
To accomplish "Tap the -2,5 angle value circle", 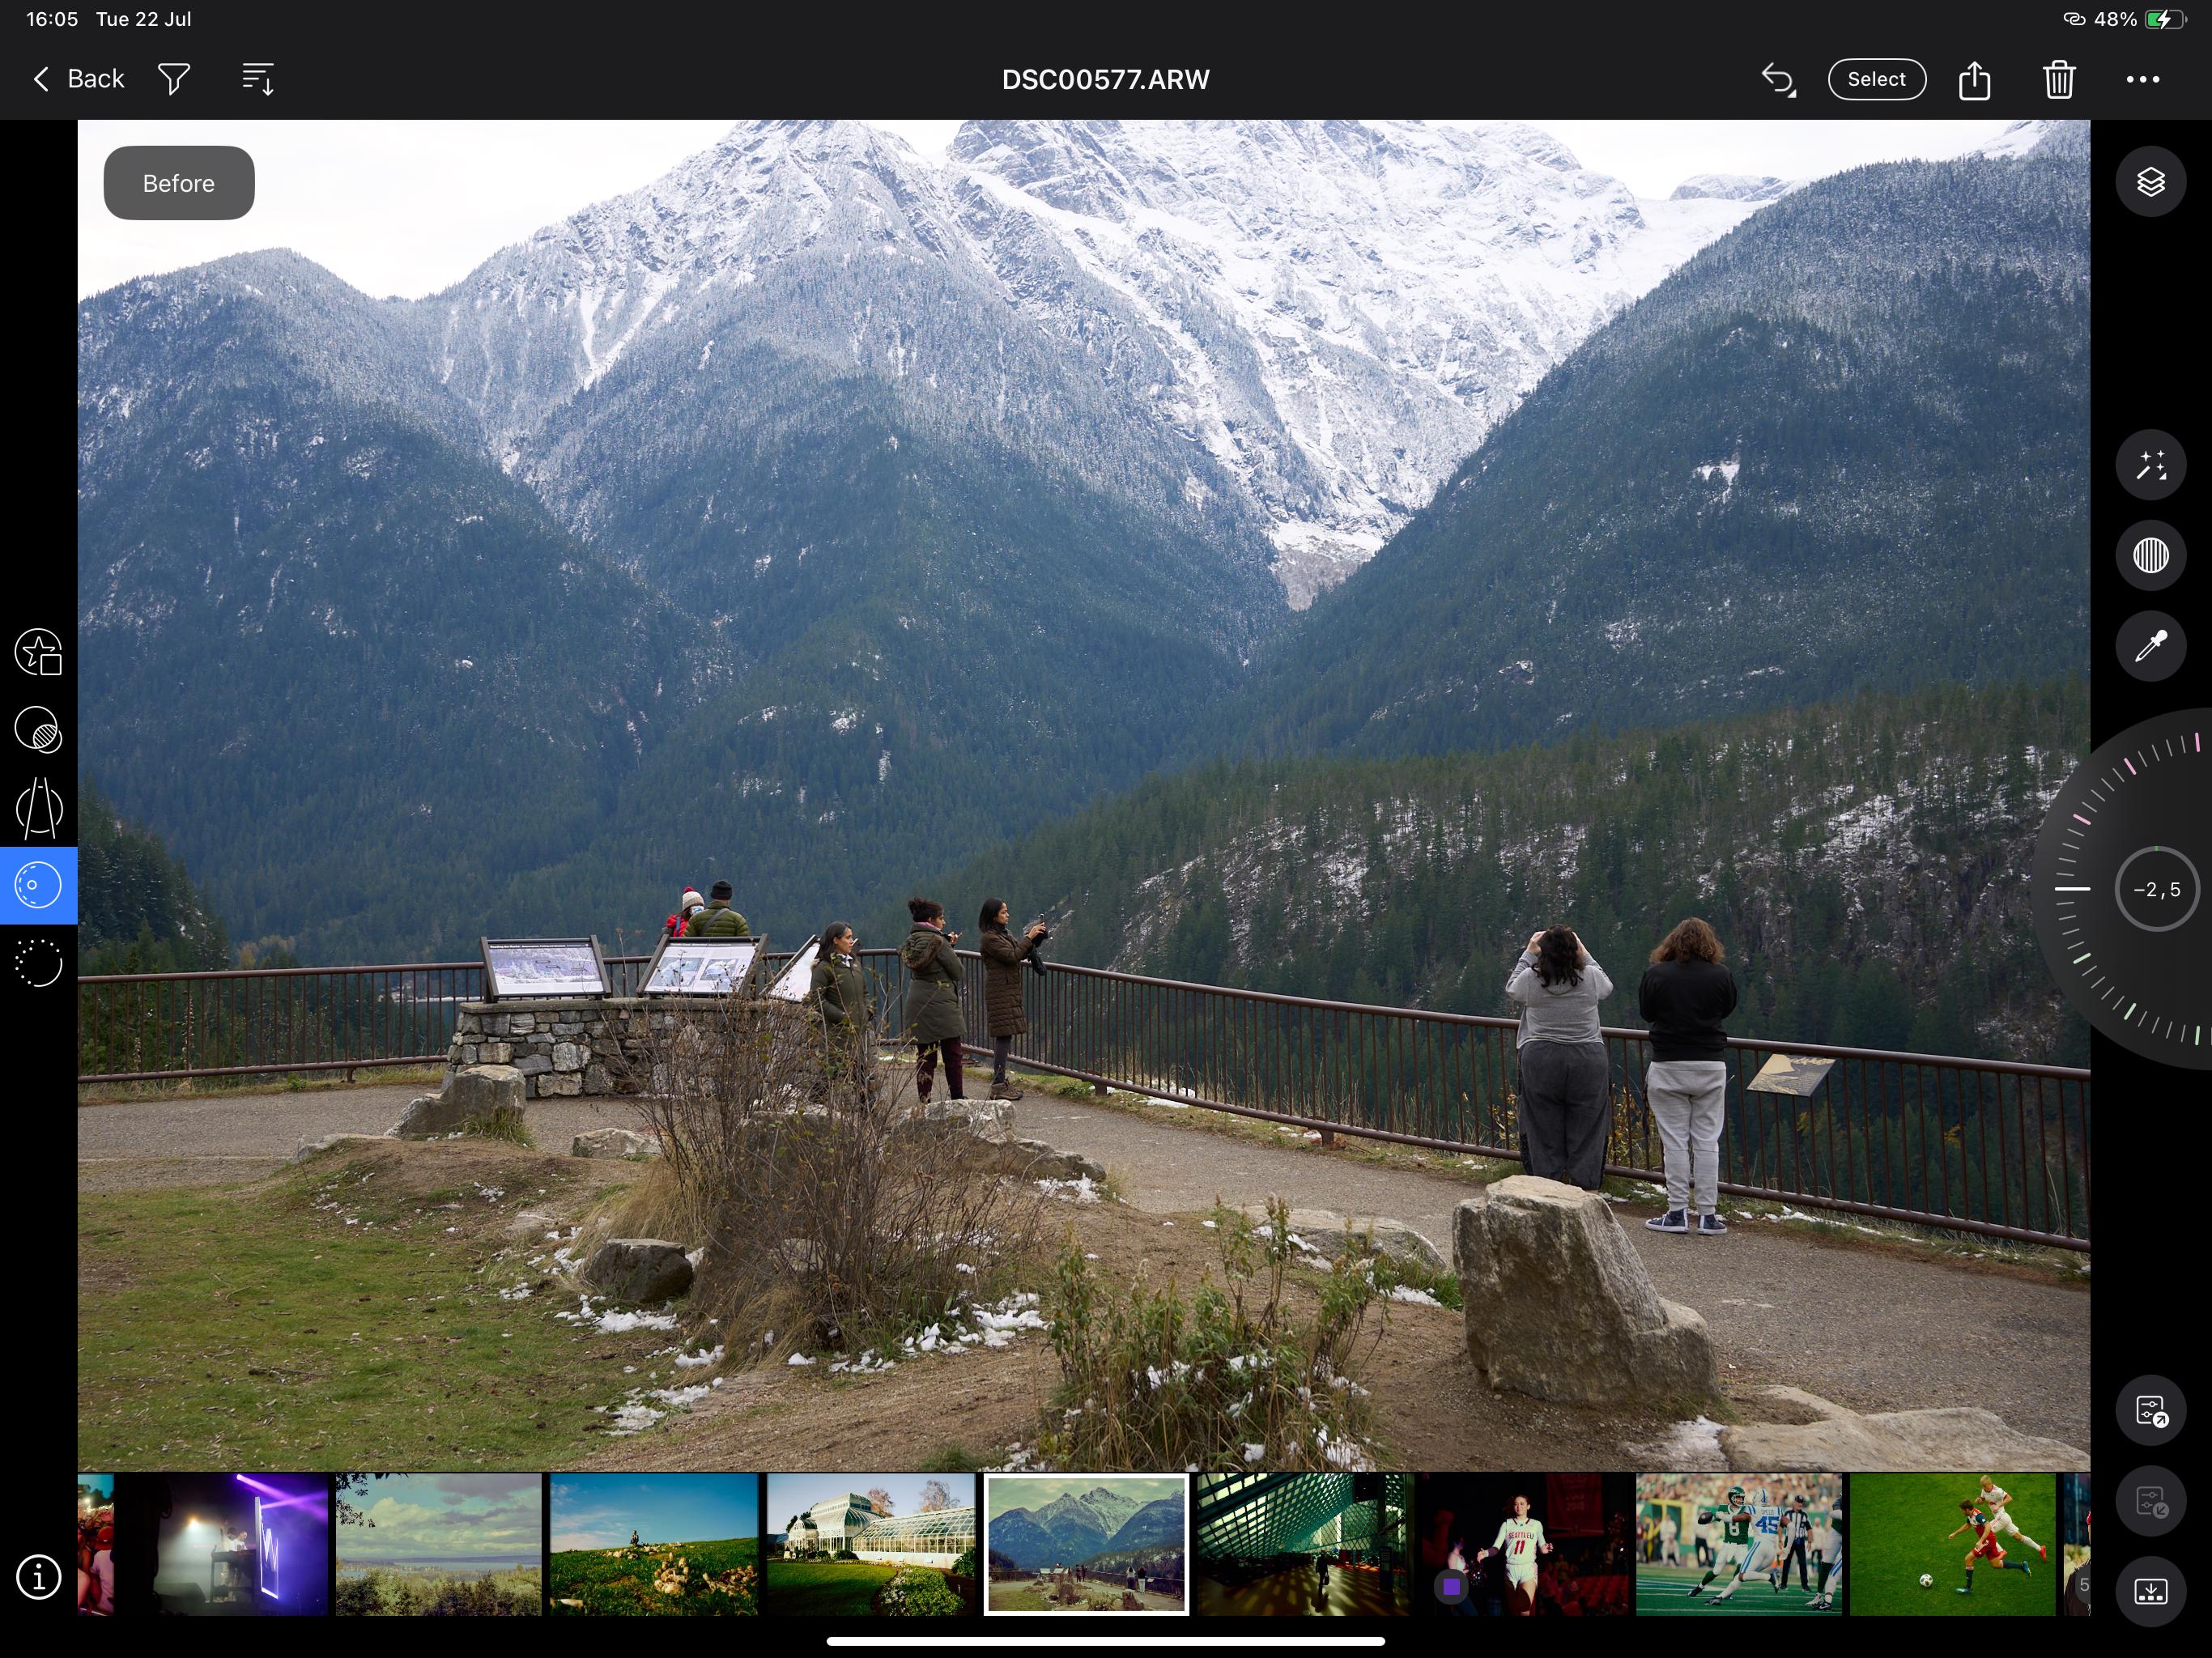I will pos(2156,889).
